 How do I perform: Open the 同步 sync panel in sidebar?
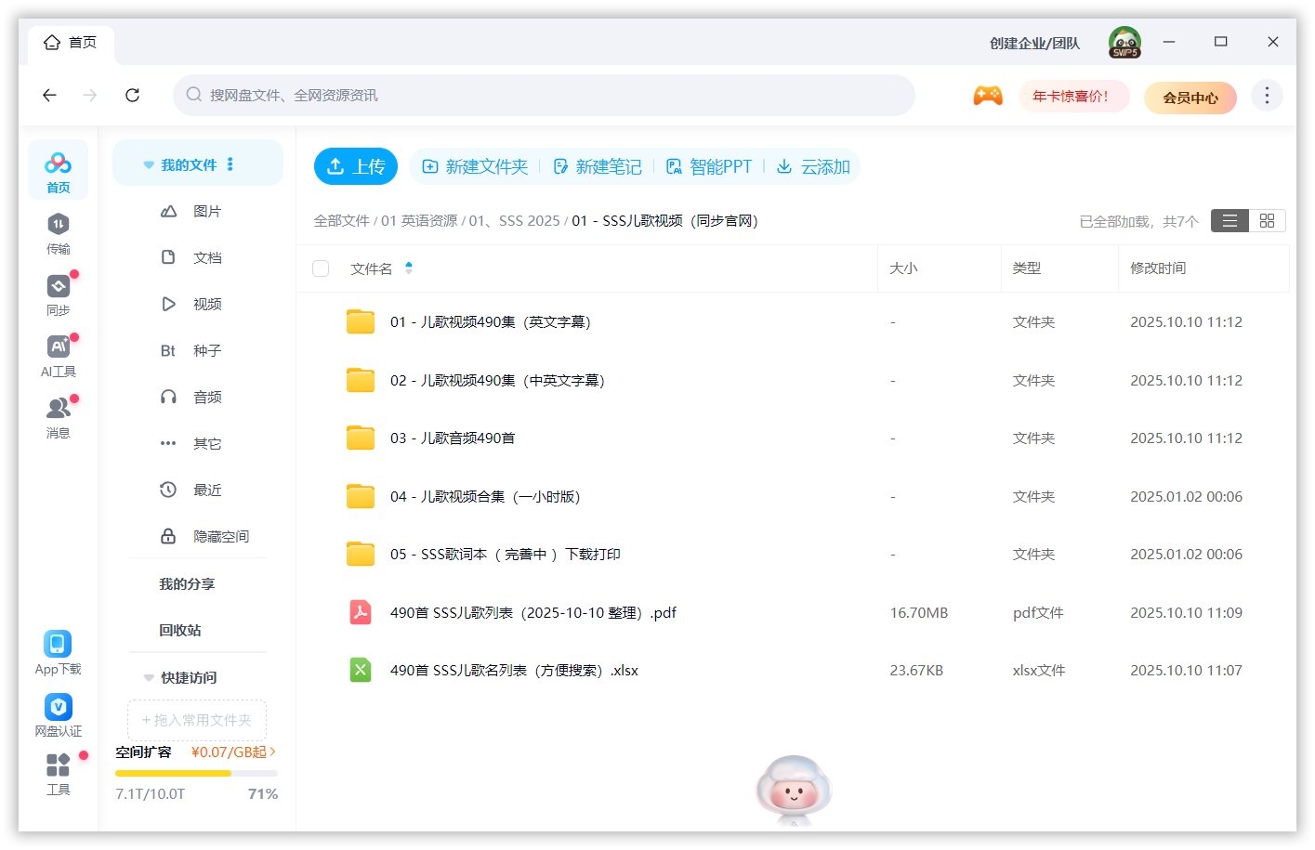[x=58, y=294]
